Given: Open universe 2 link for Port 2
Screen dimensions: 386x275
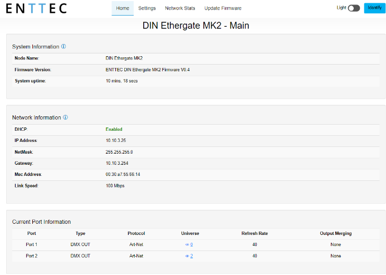Looking at the screenshot, I should tap(192, 256).
